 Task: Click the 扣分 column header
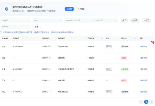108,38
